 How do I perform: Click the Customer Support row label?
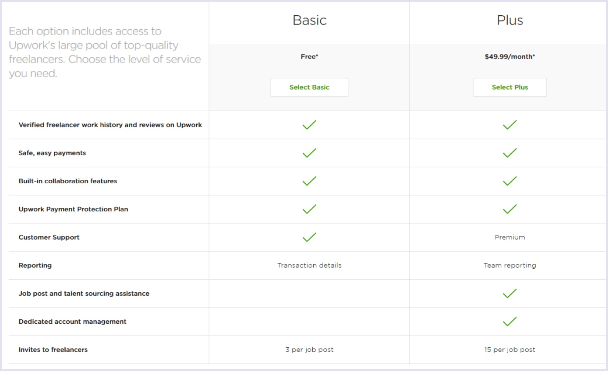[49, 237]
